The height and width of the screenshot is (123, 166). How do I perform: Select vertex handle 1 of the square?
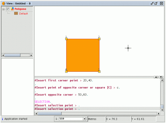pyautogui.click(x=66, y=39)
